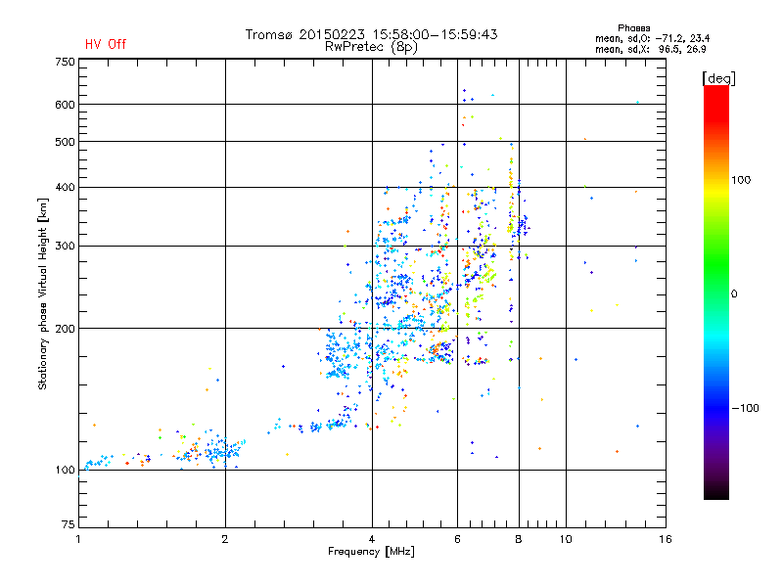The width and height of the screenshot is (783, 587).
Task: Click the y-axis tick label '500'
Action: [x=65, y=142]
